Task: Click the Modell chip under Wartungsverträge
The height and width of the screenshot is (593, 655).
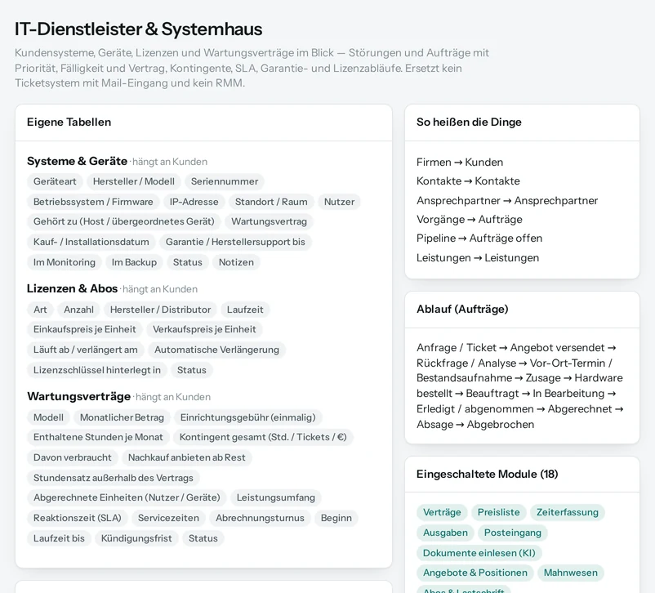Action: point(48,417)
